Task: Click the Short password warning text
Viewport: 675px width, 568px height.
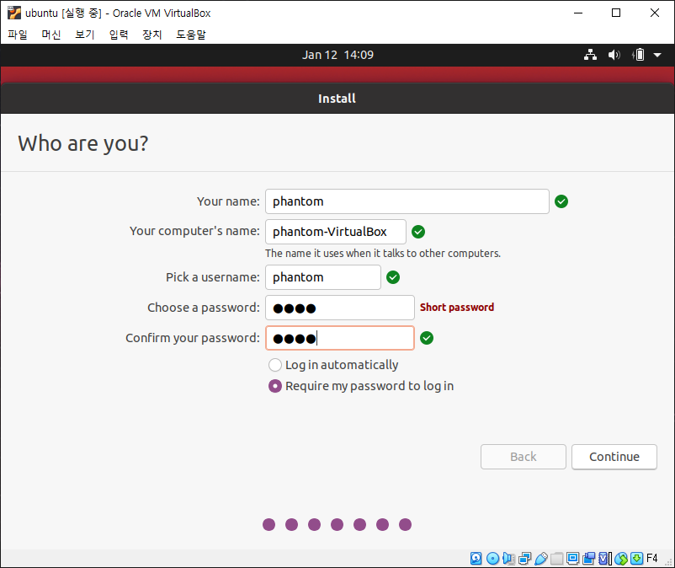Action: click(457, 308)
